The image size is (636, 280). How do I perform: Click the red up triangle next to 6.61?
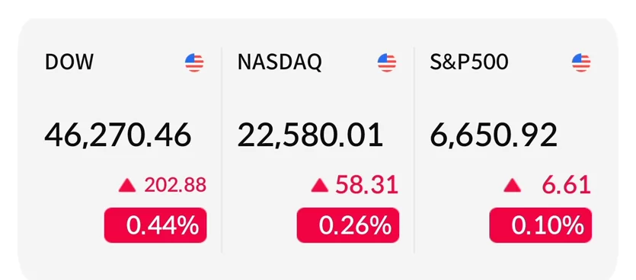click(513, 186)
